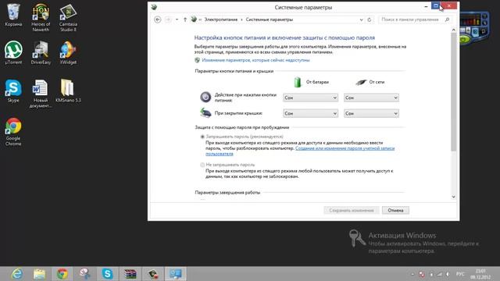Click the scrollbar up arrow
Image resolution: width=500 pixels, height=281 pixels.
click(x=453, y=30)
